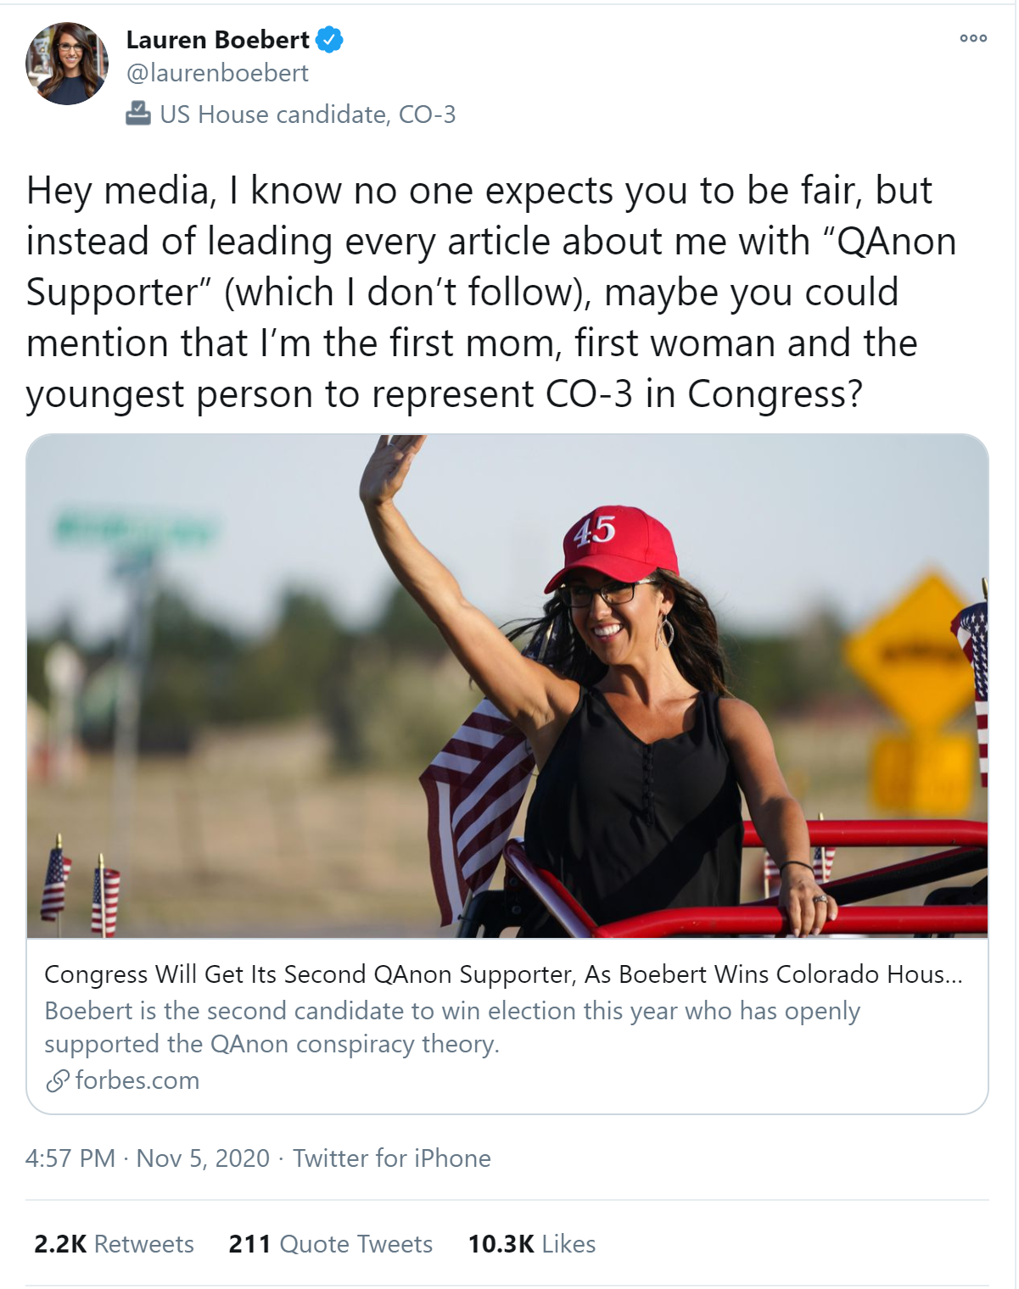Show the 211 Quote Tweets

pyautogui.click(x=331, y=1244)
